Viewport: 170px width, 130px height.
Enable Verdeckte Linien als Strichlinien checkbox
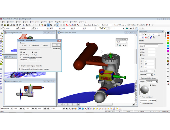21,57
